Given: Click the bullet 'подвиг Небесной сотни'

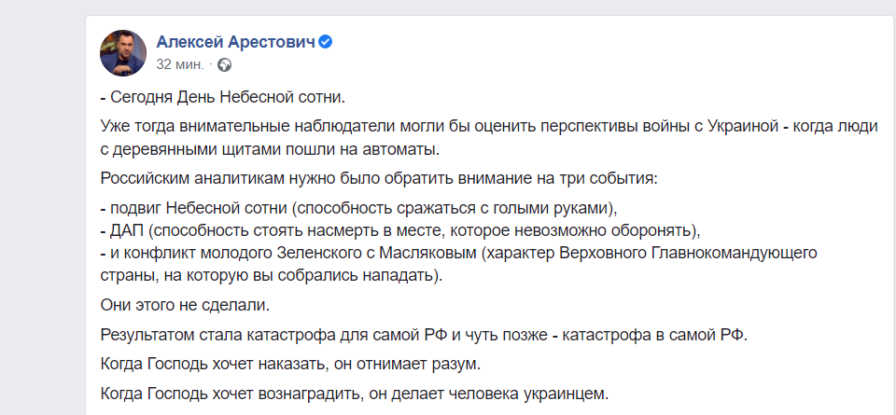Looking at the screenshot, I should 360,209.
